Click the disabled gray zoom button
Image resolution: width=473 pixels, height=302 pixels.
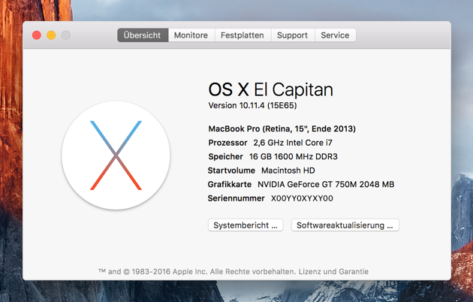pyautogui.click(x=66, y=35)
